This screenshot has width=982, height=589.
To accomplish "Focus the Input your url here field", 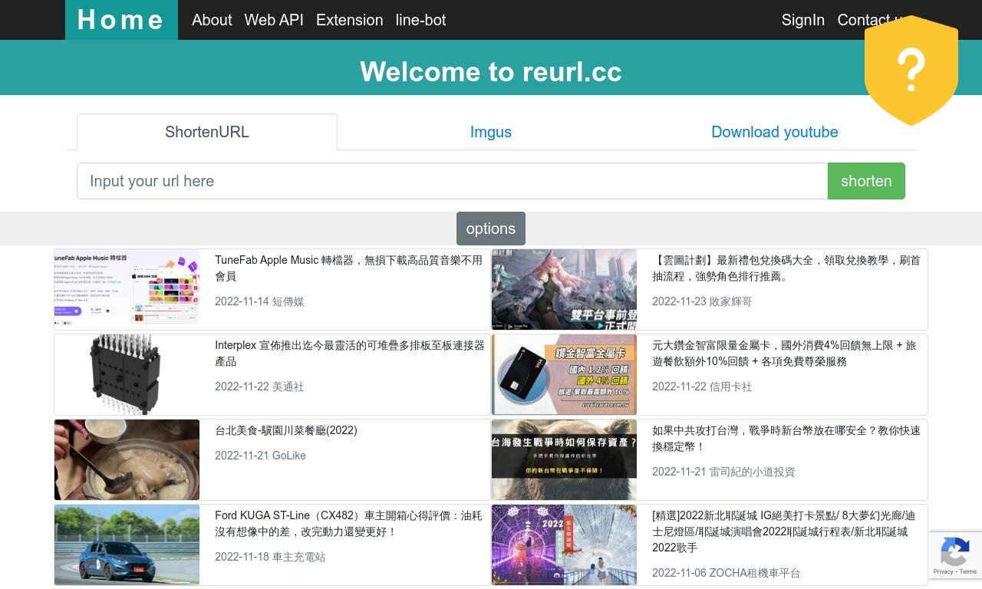I will pos(453,181).
